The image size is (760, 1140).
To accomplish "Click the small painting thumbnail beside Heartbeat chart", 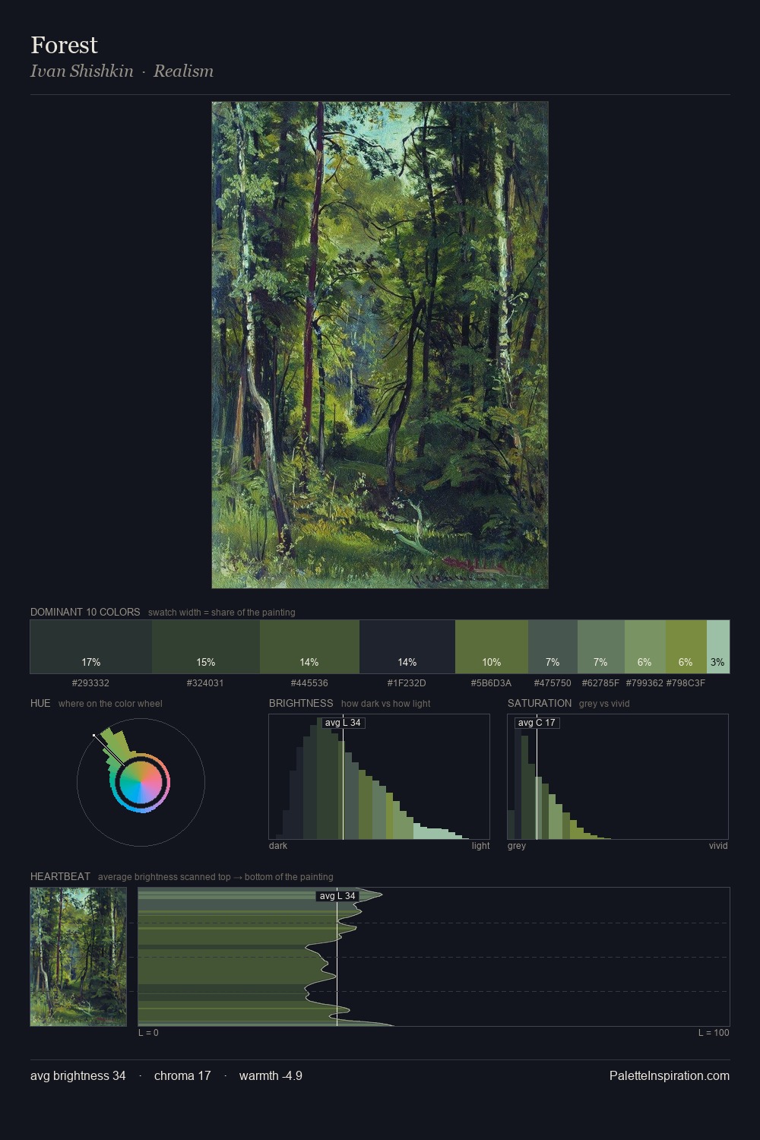I will [78, 957].
